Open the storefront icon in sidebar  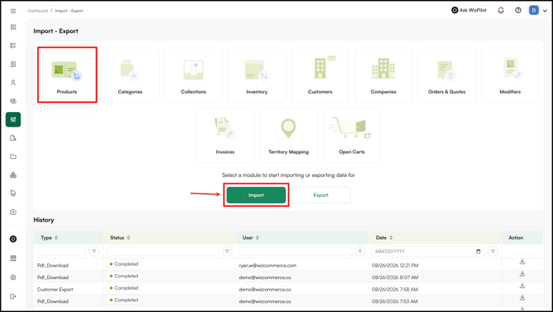[13, 258]
